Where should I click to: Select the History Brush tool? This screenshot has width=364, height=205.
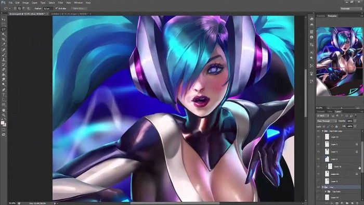pos(4,65)
